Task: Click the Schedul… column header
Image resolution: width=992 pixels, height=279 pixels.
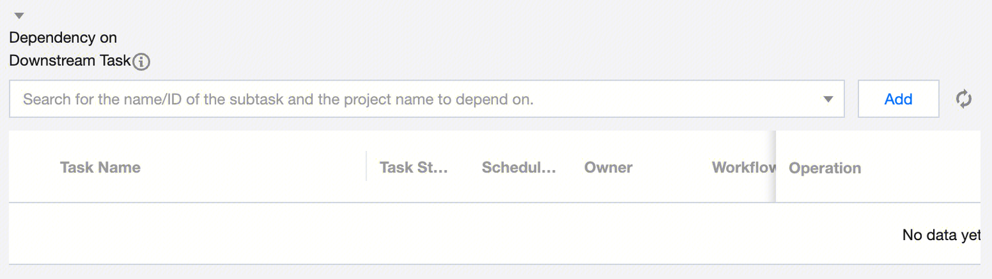Action: 518,168
